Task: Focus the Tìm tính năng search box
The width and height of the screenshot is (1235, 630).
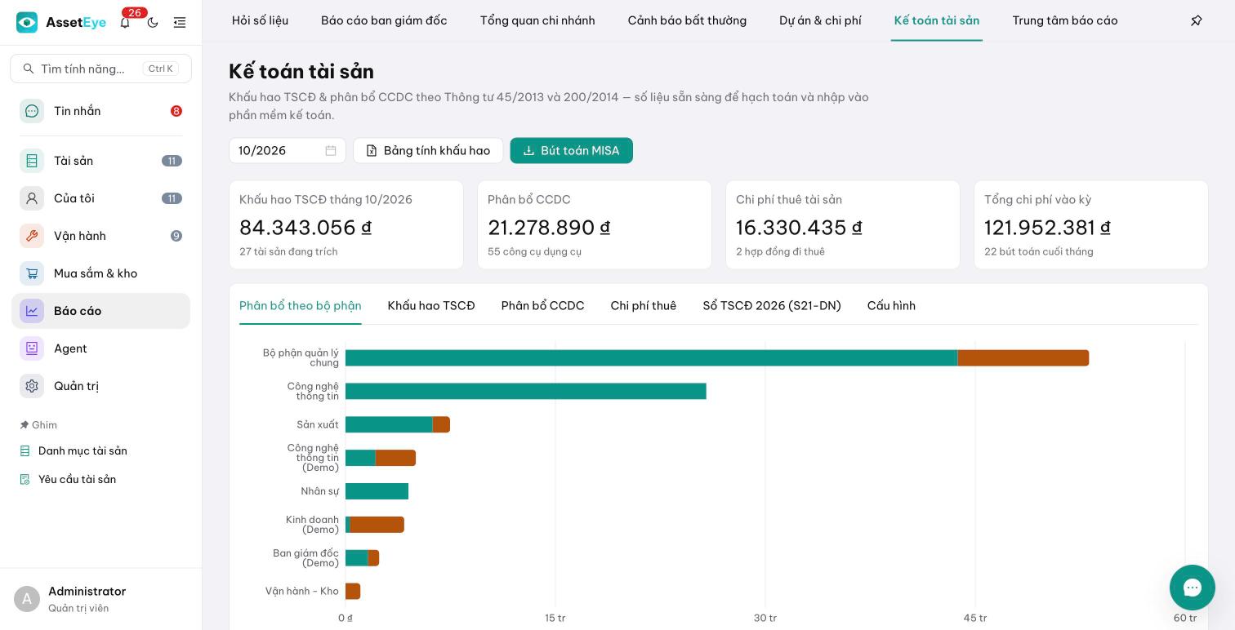Action: 100,69
